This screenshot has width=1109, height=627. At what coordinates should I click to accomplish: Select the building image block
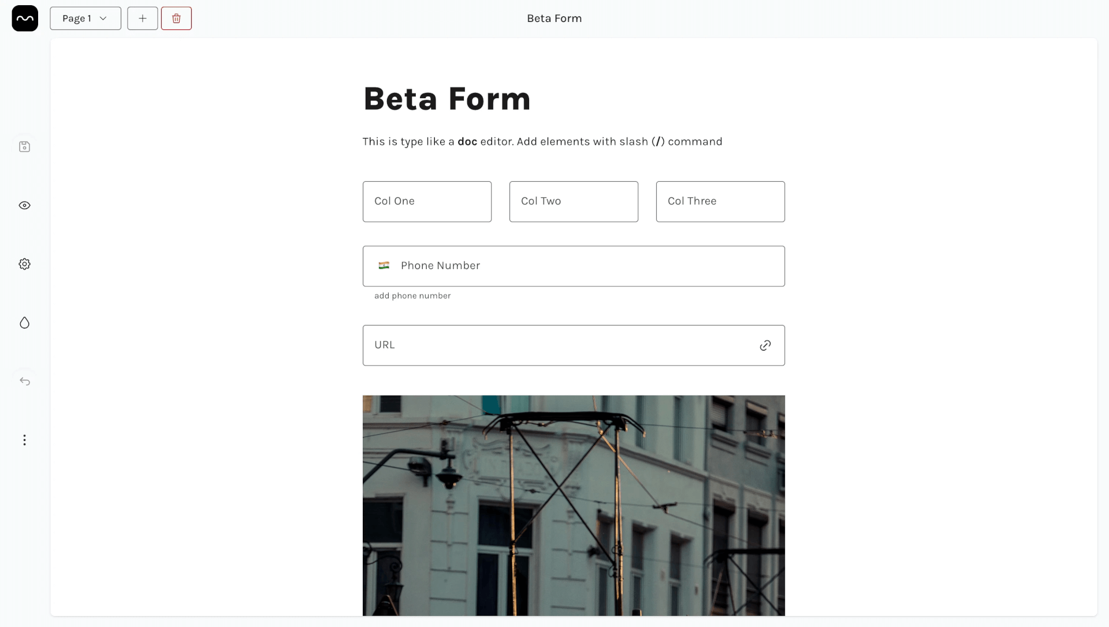tap(574, 505)
